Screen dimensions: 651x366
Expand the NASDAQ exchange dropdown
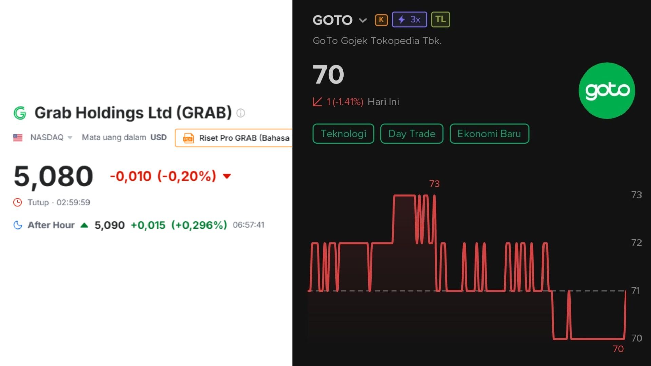[x=70, y=138]
